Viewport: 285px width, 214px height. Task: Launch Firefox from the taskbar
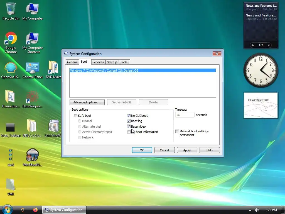click(x=35, y=210)
